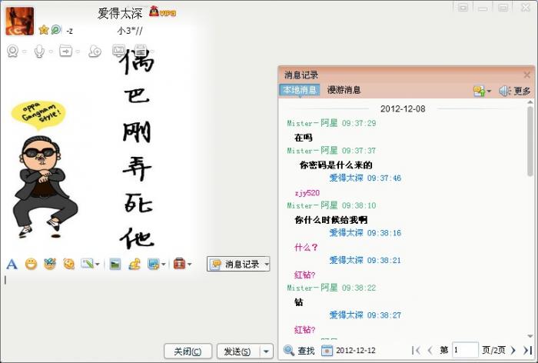Start a voice call with microphone icon
This screenshot has height=363, width=538.
click(39, 52)
